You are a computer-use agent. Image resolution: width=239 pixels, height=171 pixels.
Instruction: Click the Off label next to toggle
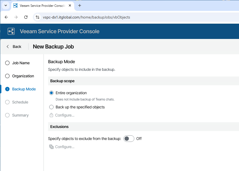(x=139, y=139)
